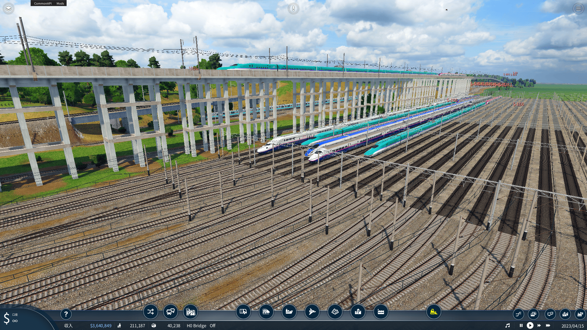Click the passenger person icon
The image size is (587, 330).
[119, 326]
